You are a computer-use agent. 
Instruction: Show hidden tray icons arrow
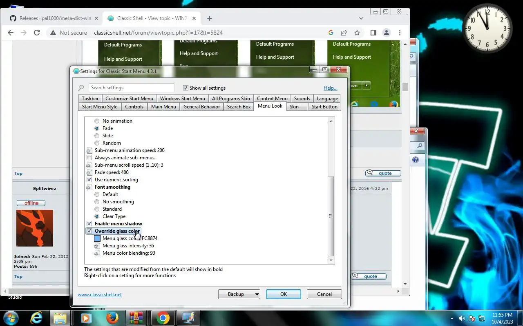[x=452, y=318]
